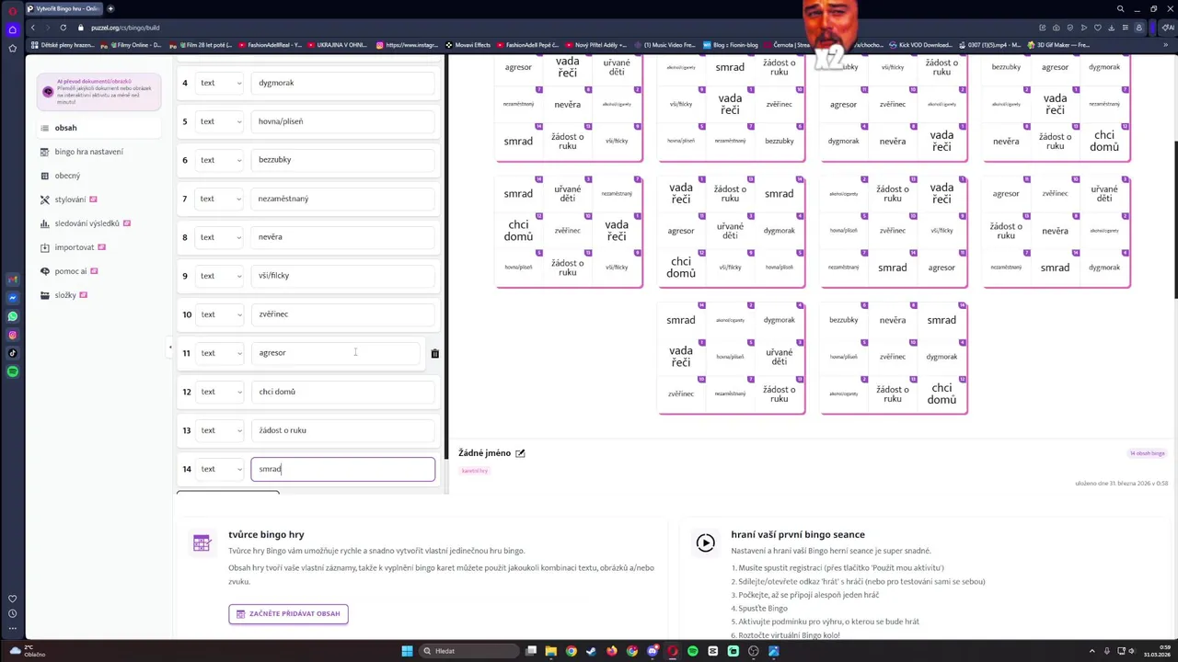Click the play icon beside hraní vaší první bingo seance
Image resolution: width=1178 pixels, height=662 pixels.
coord(705,542)
